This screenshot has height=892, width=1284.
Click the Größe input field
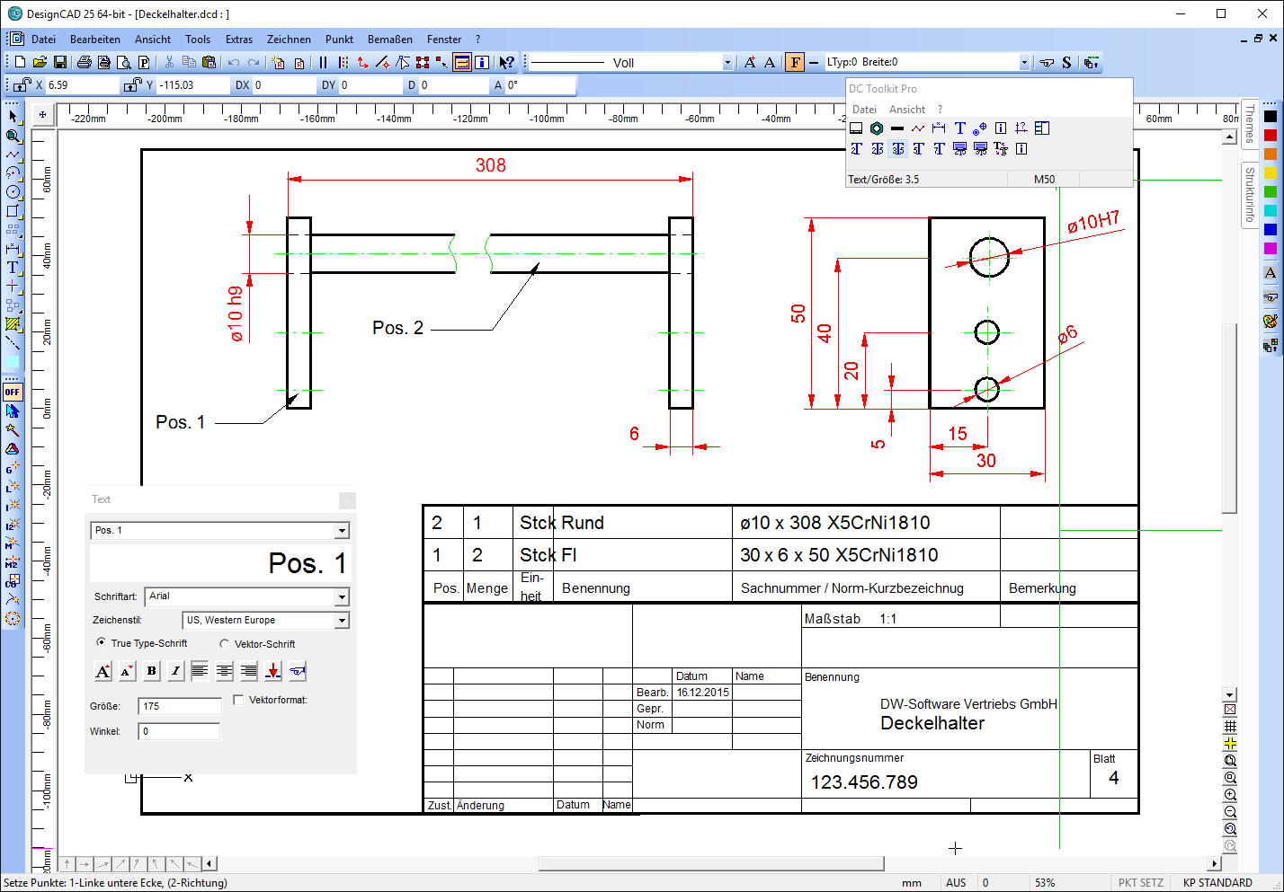pyautogui.click(x=179, y=706)
